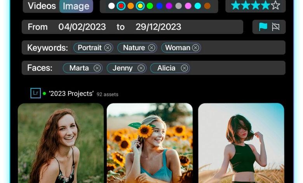Edit the end date 29/12/2023
303x183 pixels.
tap(158, 27)
